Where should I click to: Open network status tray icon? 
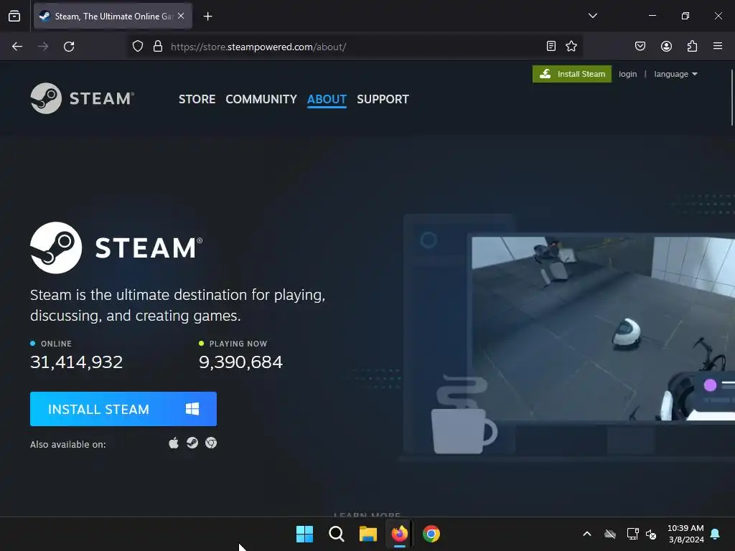coord(632,534)
